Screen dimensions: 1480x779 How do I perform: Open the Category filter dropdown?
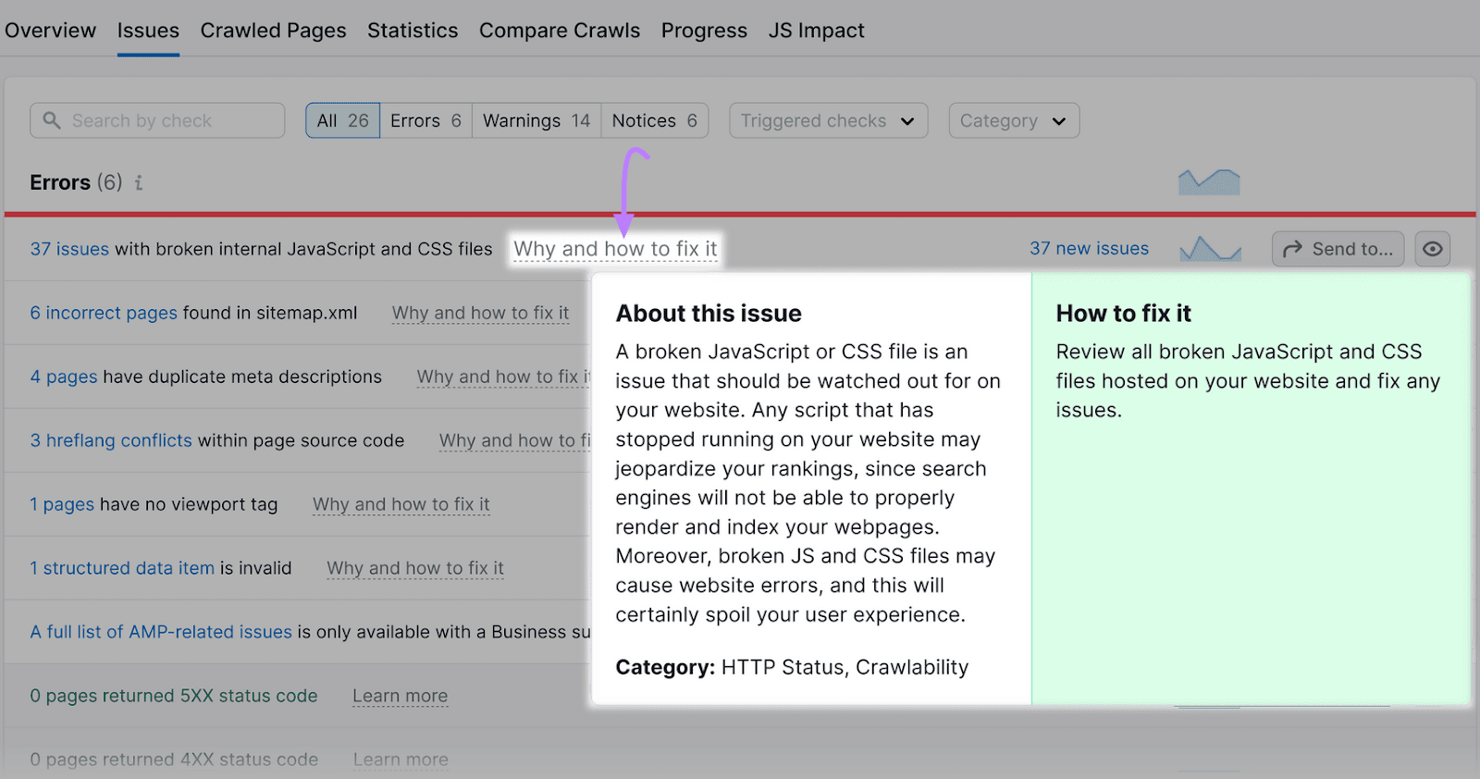click(1013, 121)
